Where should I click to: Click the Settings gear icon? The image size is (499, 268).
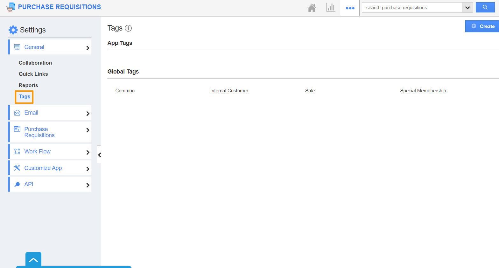click(13, 30)
